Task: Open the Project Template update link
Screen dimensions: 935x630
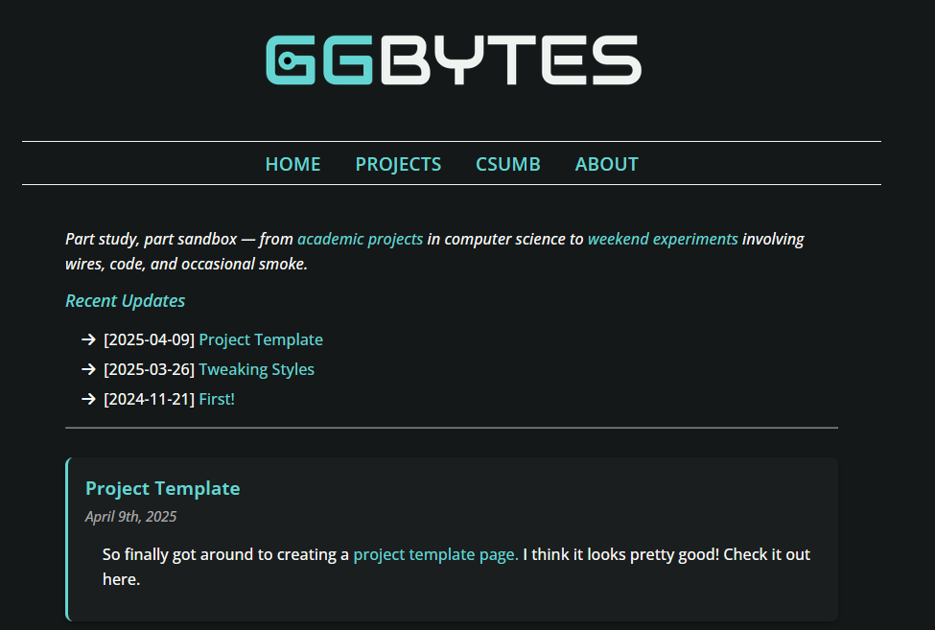Action: click(x=261, y=339)
